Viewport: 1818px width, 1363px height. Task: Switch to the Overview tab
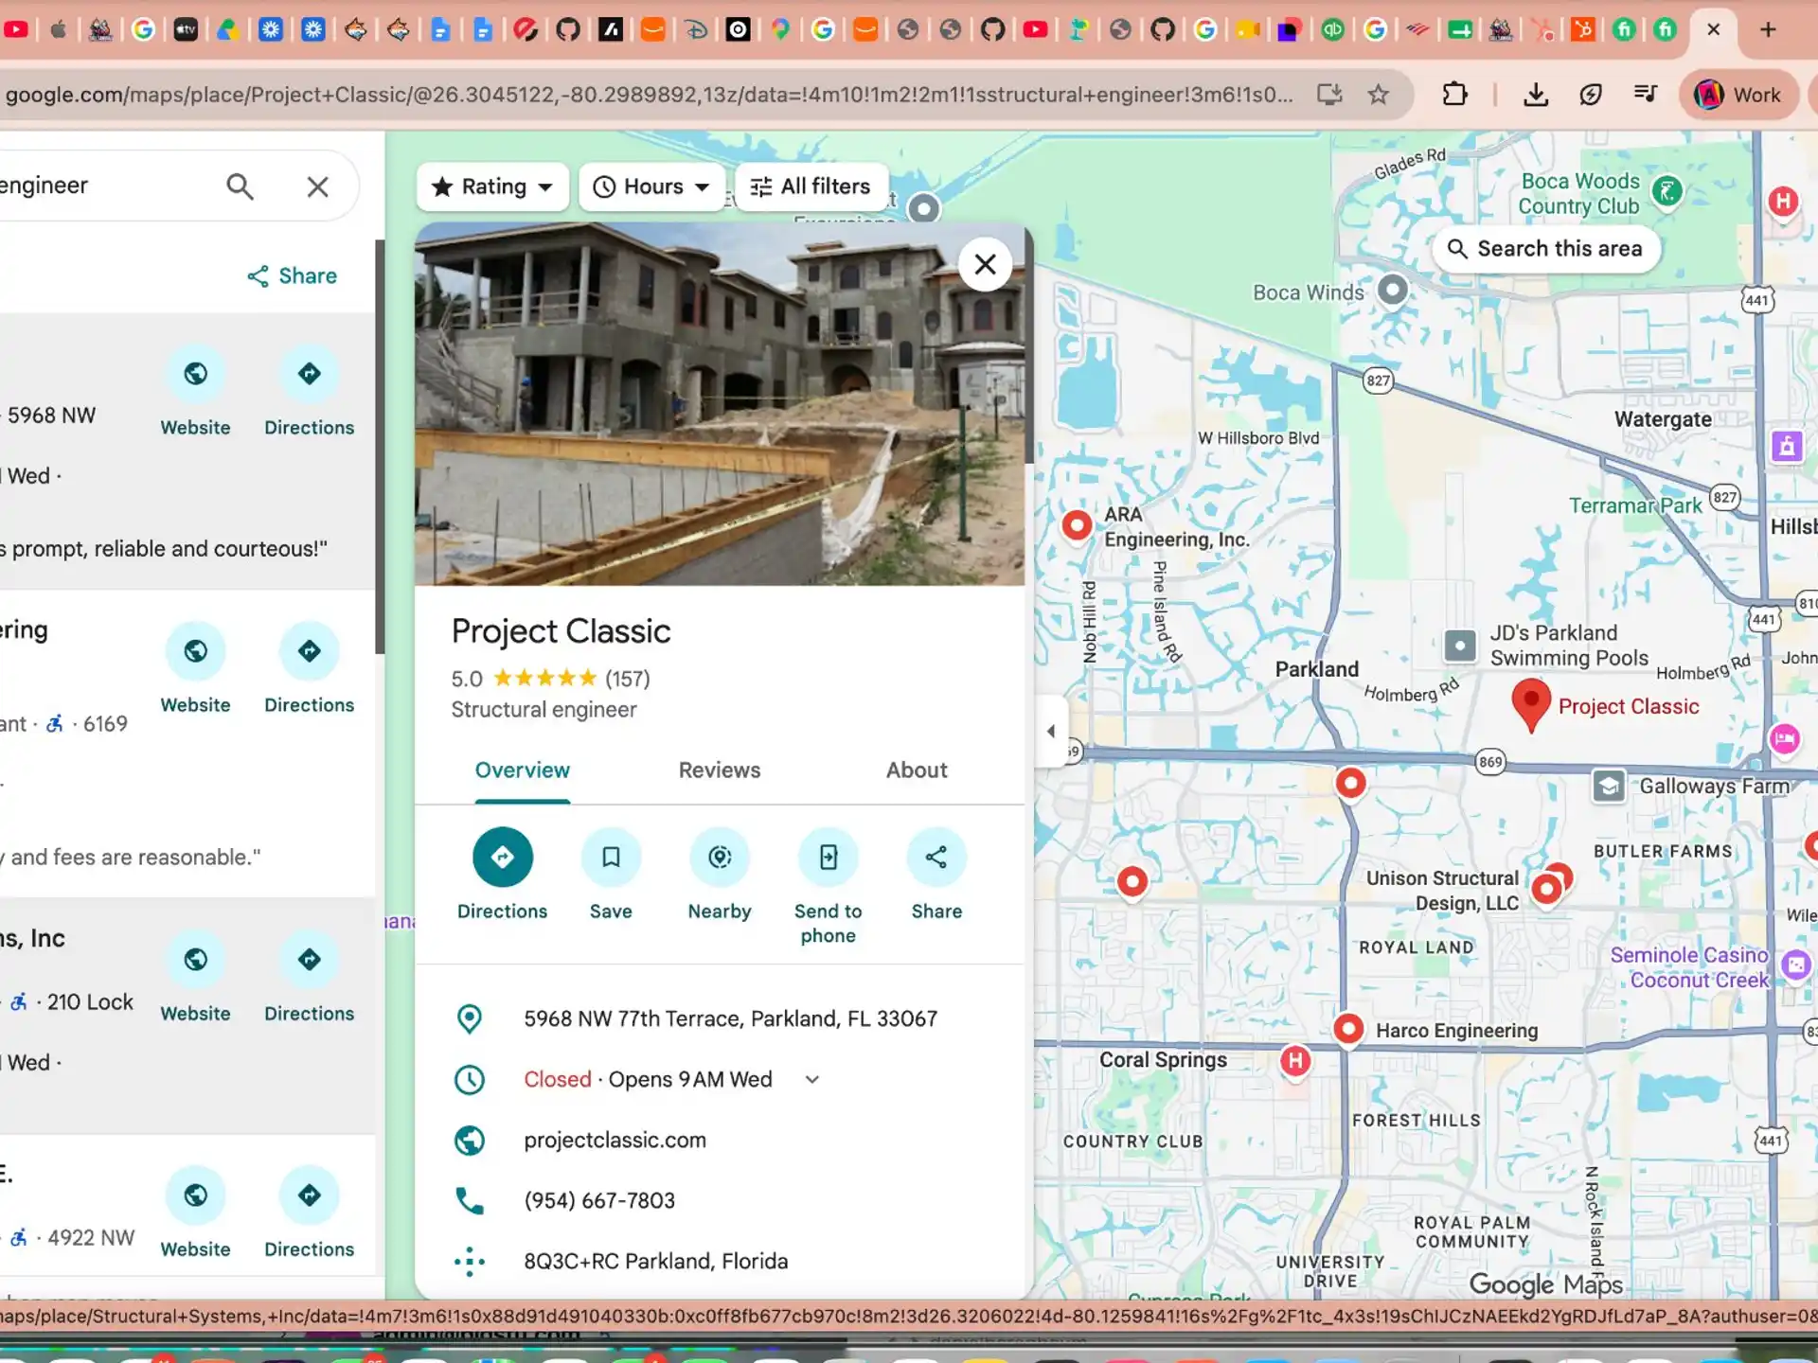[522, 770]
